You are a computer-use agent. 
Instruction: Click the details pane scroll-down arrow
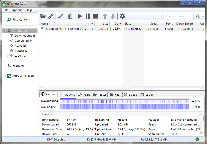[202, 133]
